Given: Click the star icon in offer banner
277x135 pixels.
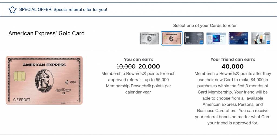Looking at the screenshot, I should (12, 9).
